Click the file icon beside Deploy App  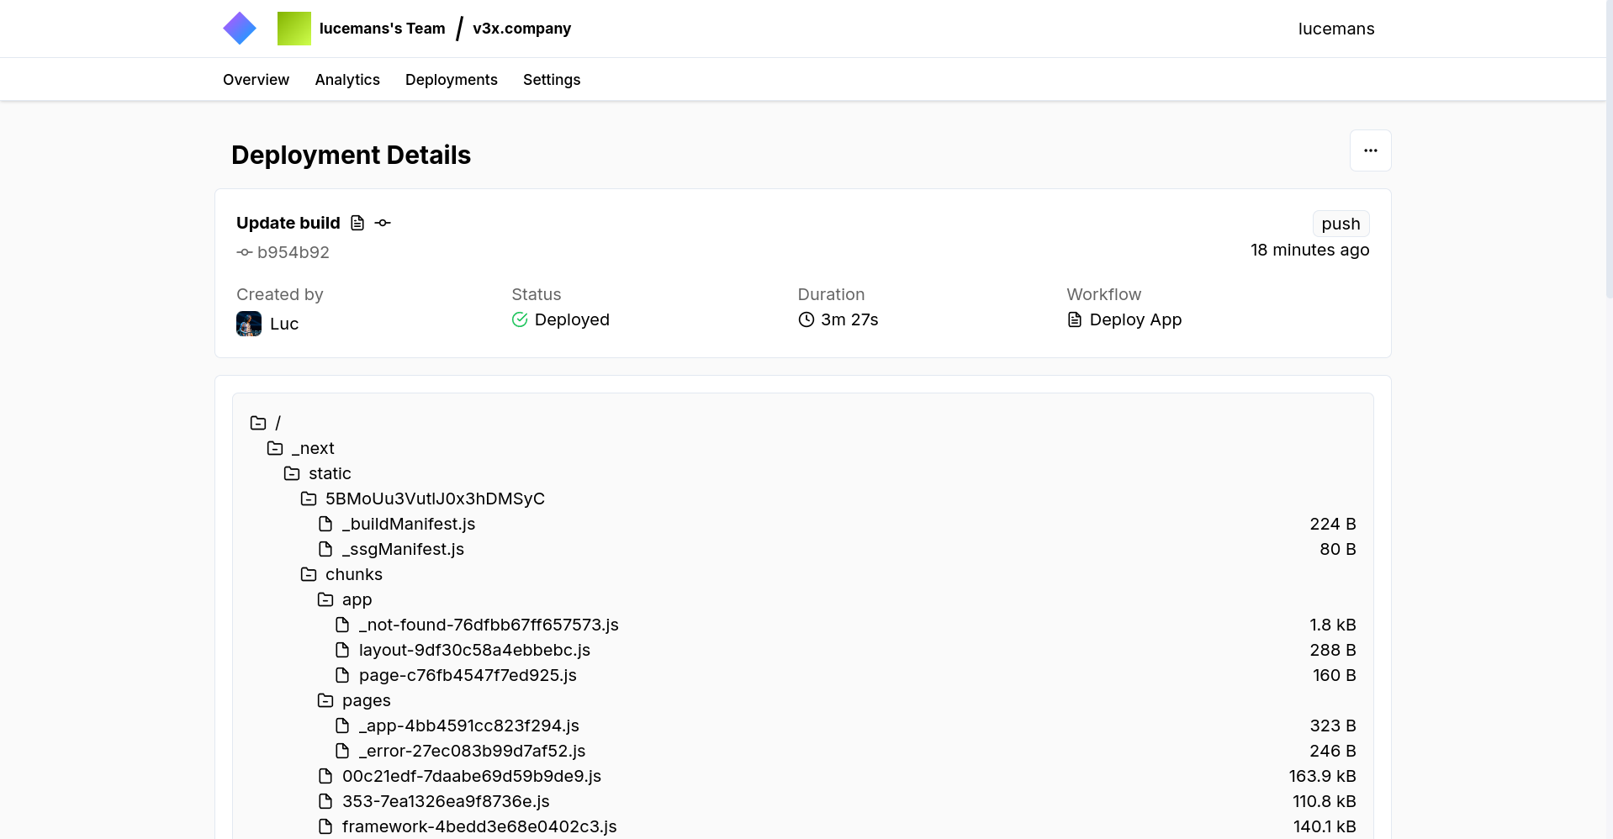tap(1075, 319)
